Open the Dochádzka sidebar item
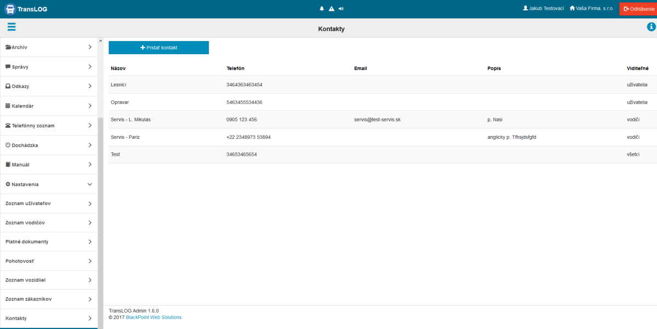The height and width of the screenshot is (329, 657). pyautogui.click(x=25, y=145)
